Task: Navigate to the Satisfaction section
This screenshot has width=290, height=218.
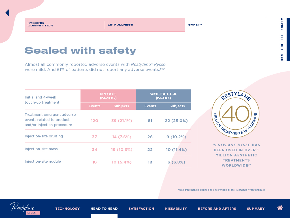Action: point(141,209)
